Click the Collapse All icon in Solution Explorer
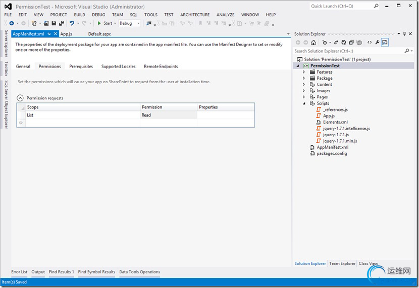 click(x=351, y=42)
